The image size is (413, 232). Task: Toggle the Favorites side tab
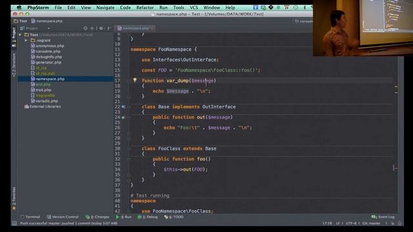[x=14, y=198]
